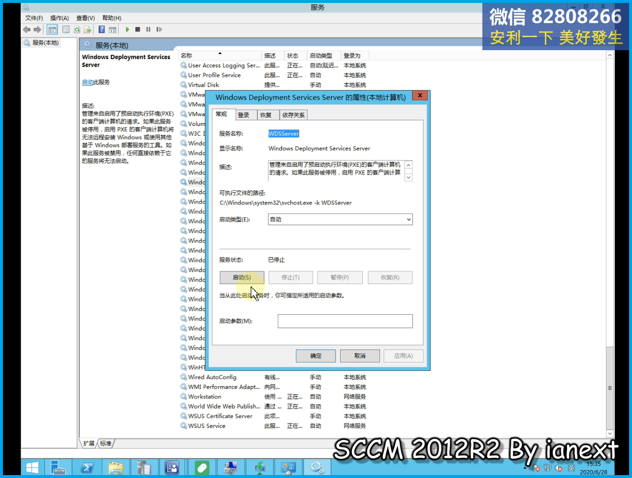Open the 文件(F) menu
This screenshot has width=632, height=478.
click(x=34, y=18)
